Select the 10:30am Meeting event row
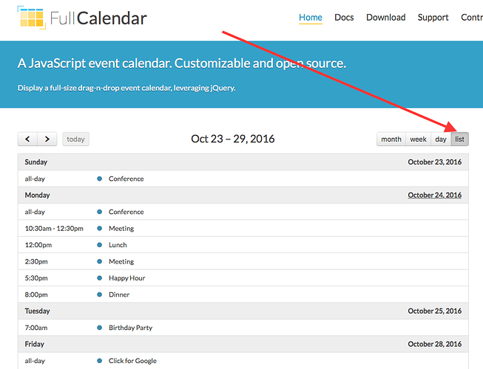Image resolution: width=483 pixels, height=369 pixels. pos(243,228)
